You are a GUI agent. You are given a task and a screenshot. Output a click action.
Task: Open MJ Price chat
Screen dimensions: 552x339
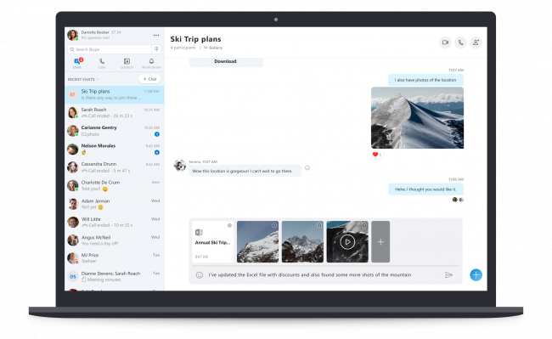pos(115,258)
